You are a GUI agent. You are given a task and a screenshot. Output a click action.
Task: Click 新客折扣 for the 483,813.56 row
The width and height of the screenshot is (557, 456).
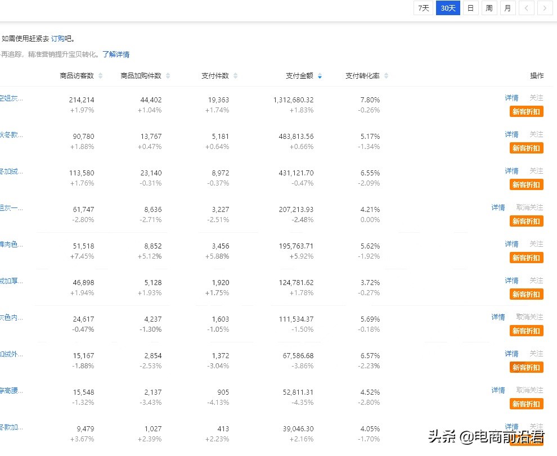coord(526,148)
